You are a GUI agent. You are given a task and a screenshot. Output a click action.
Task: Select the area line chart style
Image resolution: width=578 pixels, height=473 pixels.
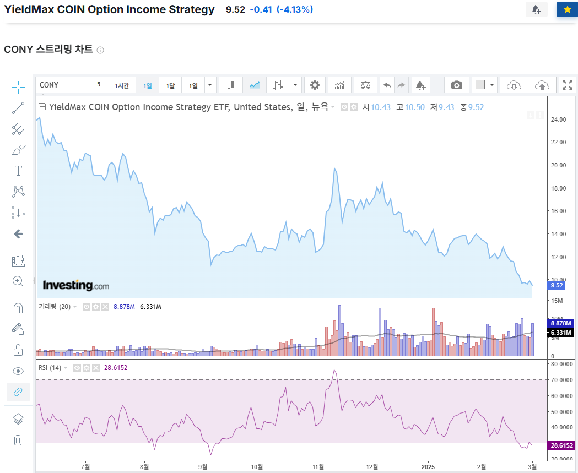255,85
